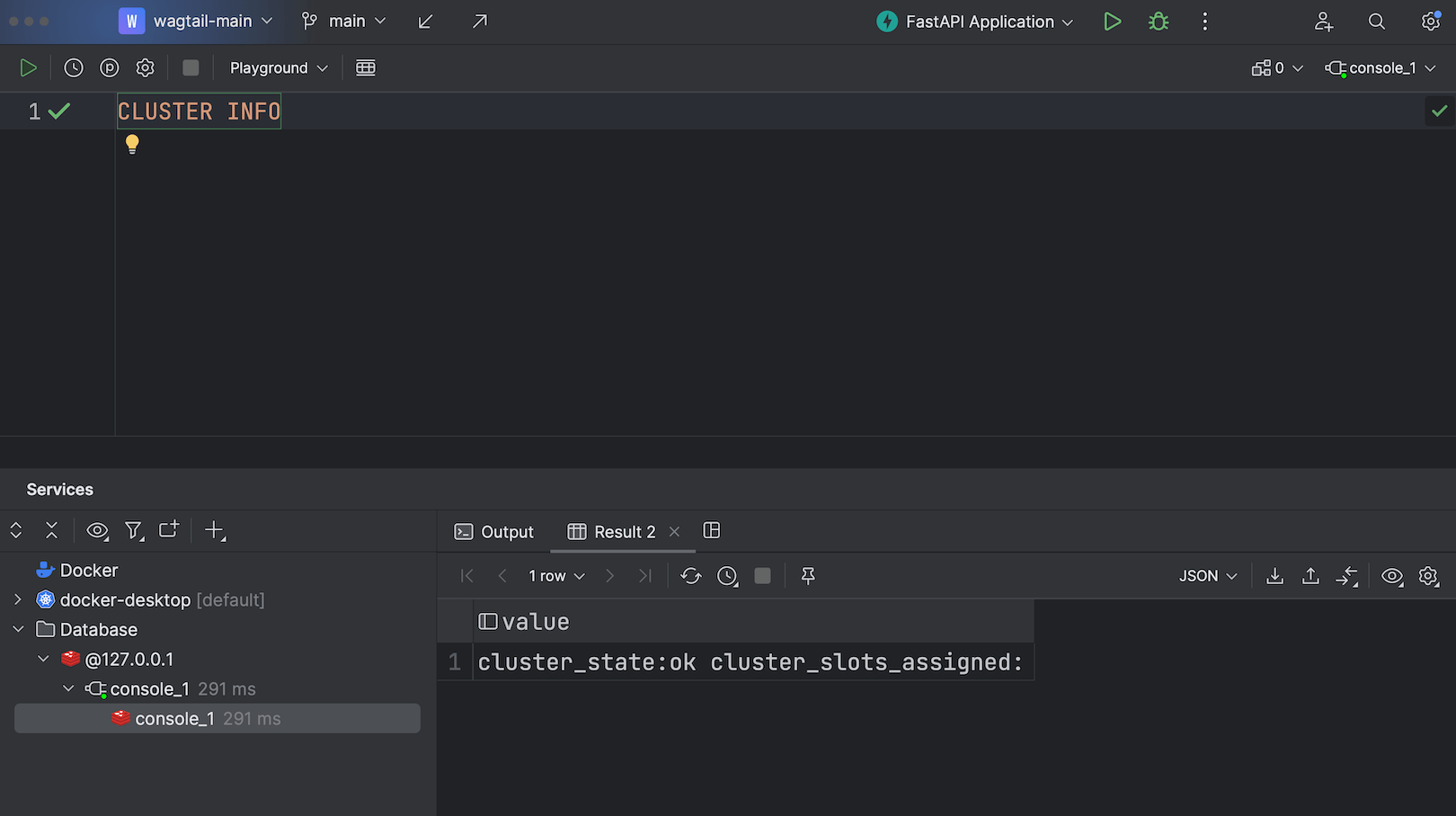Open the FastAPI Application run configuration
The width and height of the screenshot is (1456, 816).
pyautogui.click(x=976, y=22)
